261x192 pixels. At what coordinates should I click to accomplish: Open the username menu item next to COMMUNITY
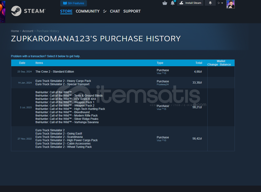105,11
